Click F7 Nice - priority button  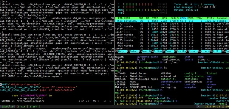(x=192, y=51)
